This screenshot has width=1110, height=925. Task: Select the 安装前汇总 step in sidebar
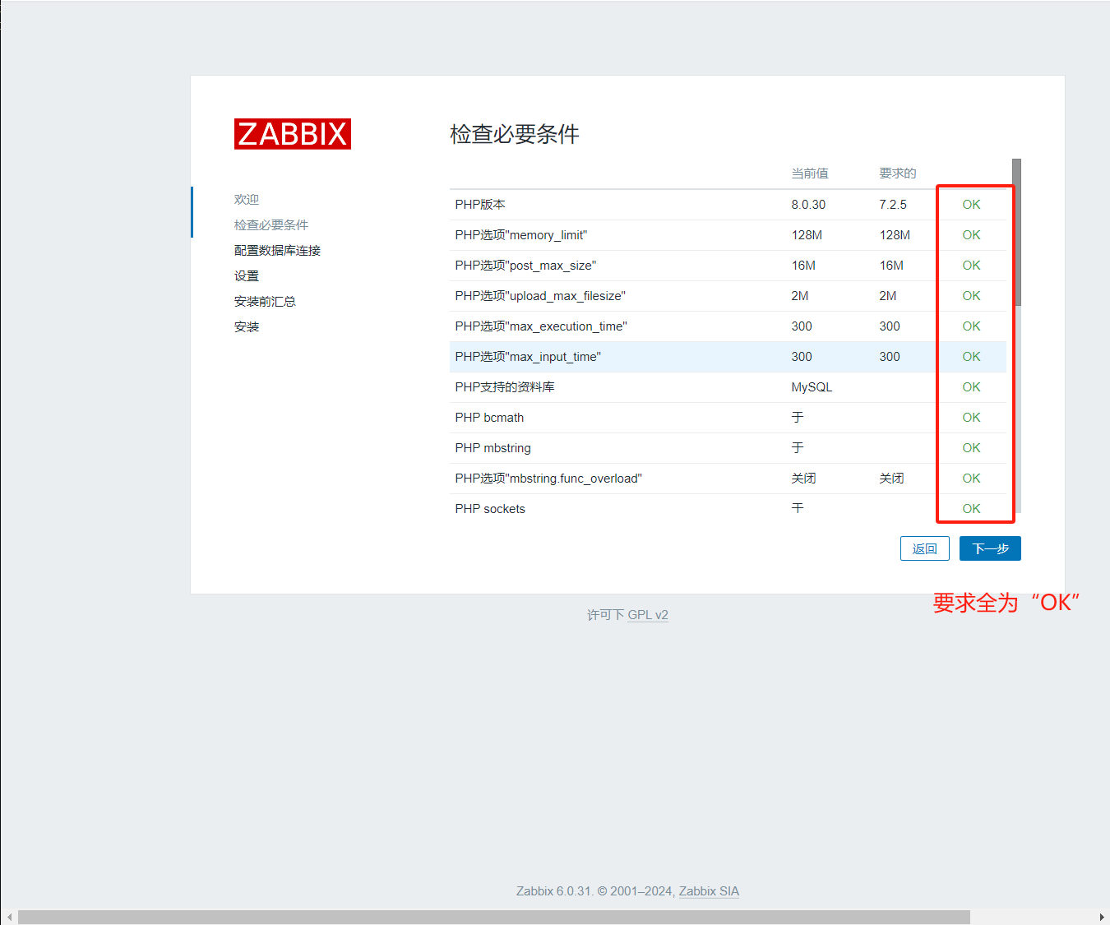pos(265,302)
